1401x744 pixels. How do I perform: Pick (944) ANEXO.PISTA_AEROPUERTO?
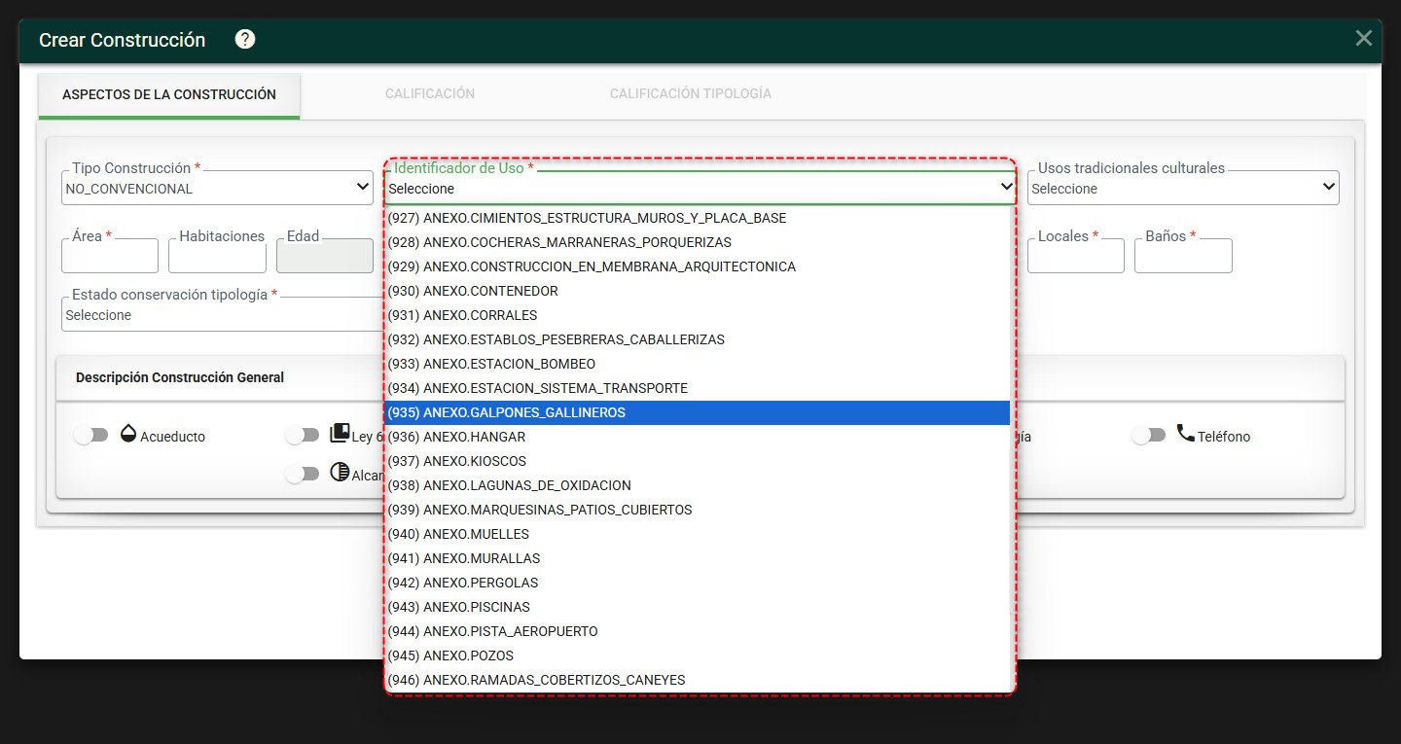pyautogui.click(x=698, y=631)
